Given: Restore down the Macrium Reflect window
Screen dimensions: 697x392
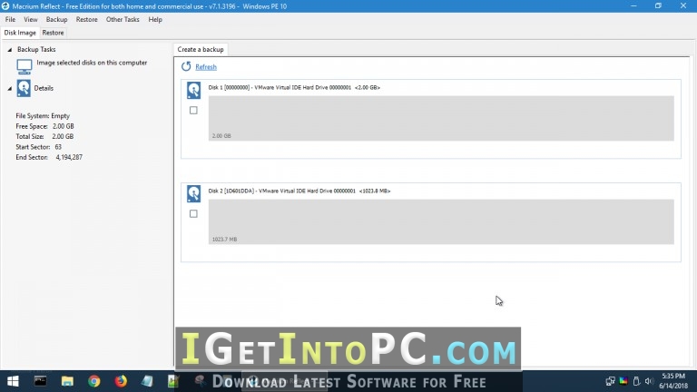Looking at the screenshot, I should click(658, 5).
